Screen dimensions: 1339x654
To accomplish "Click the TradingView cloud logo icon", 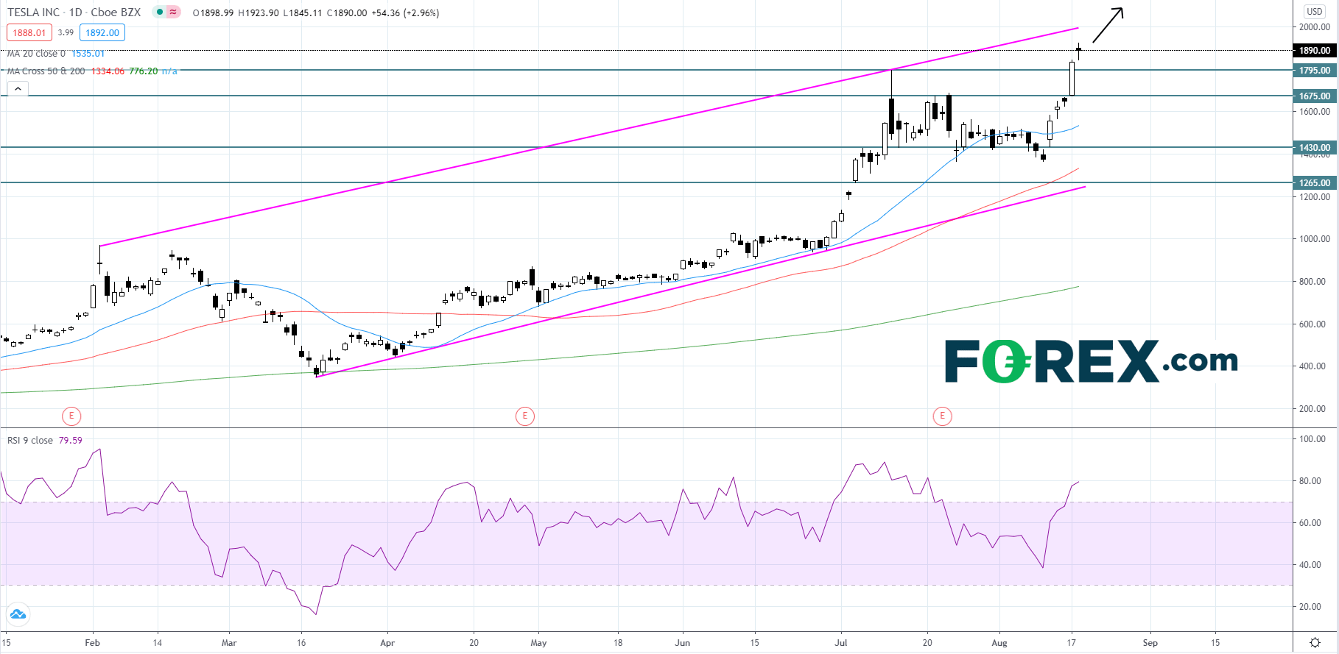I will [x=17, y=614].
